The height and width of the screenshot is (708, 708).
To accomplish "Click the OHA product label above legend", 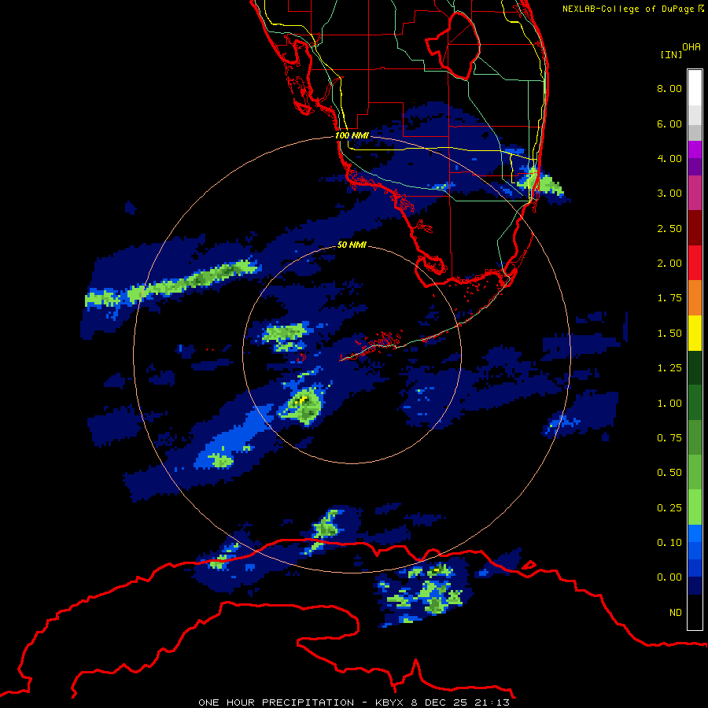I will (691, 47).
